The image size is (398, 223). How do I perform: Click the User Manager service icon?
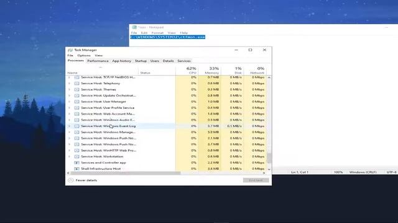coord(76,102)
